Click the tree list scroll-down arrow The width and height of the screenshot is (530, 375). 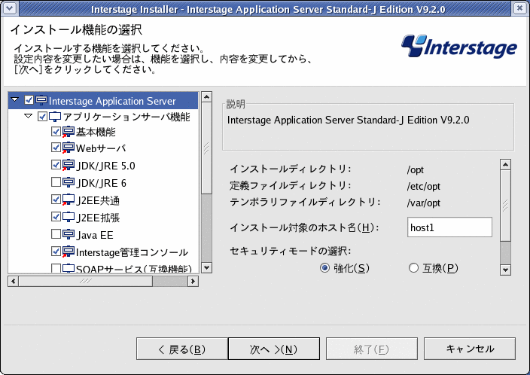click(x=206, y=268)
